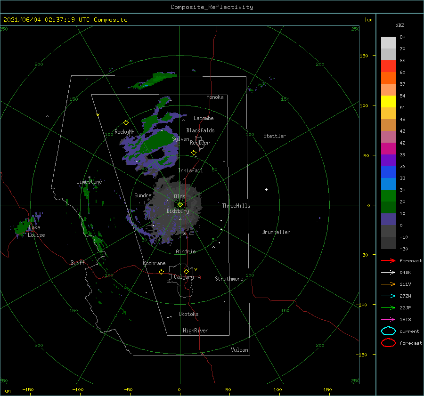Click the cyan 'current' ellipse legend icon
The width and height of the screenshot is (424, 396).
[x=388, y=331]
